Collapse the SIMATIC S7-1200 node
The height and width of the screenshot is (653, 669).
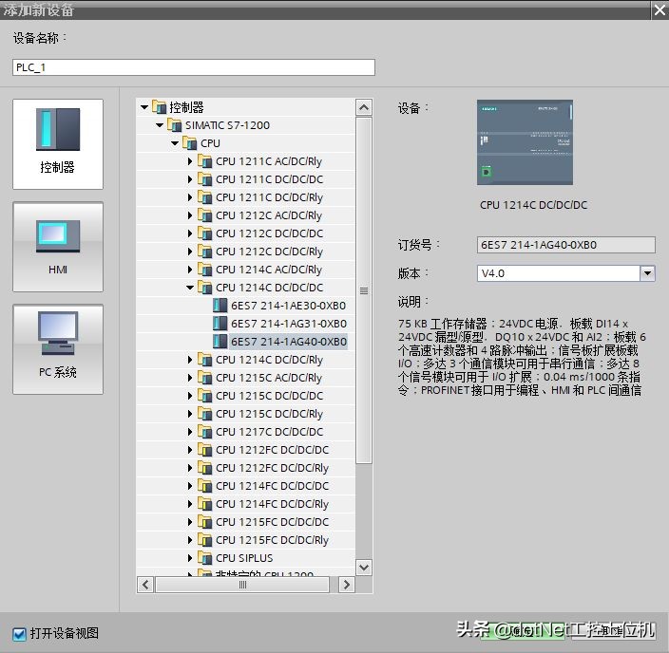point(160,125)
